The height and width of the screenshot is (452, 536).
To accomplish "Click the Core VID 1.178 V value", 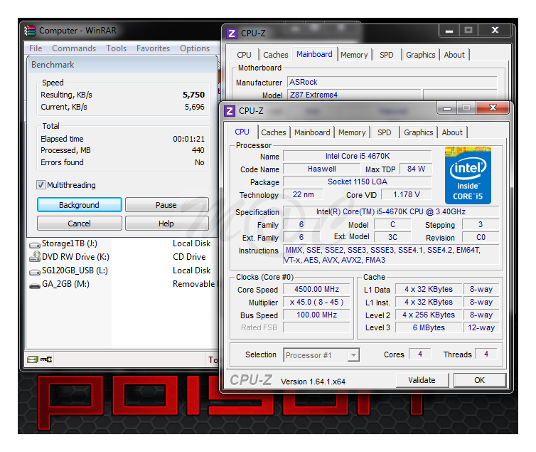I will coord(407,194).
